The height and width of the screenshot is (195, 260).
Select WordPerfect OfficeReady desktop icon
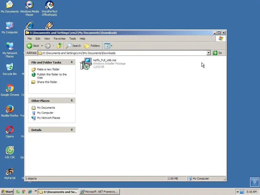point(50,8)
